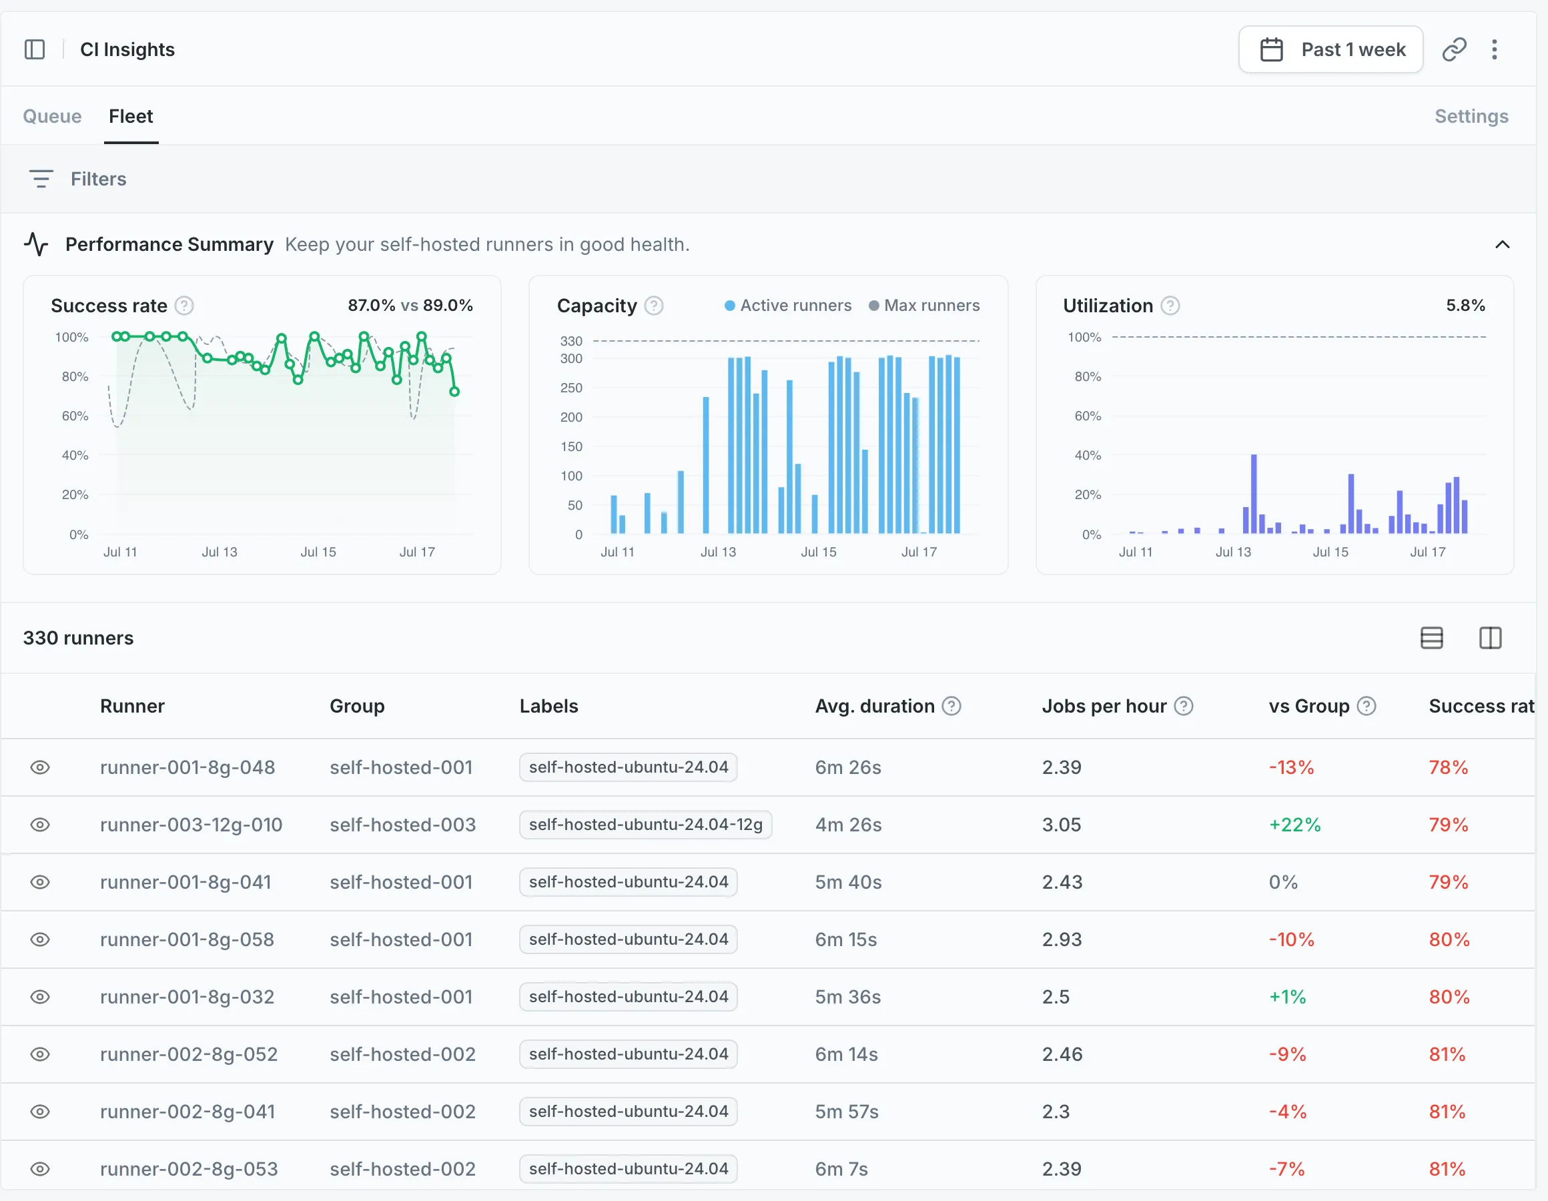Open the Past 1 week date dropdown
Screen dimensions: 1548x1201
pyautogui.click(x=1330, y=49)
